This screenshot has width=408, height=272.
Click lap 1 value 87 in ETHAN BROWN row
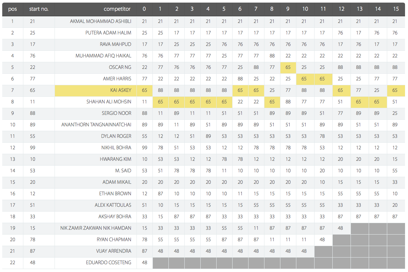point(160,193)
